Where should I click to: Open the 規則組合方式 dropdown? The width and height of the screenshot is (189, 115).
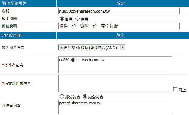tap(92, 47)
